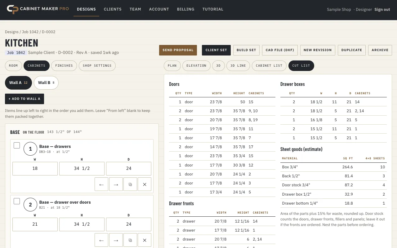Open the Cabinet List view

pos(269,66)
